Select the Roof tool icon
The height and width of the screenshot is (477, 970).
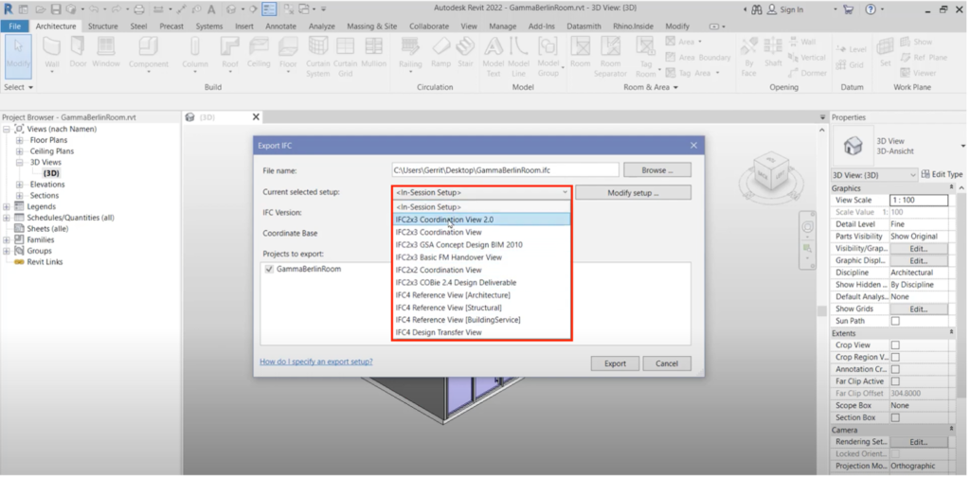[230, 46]
